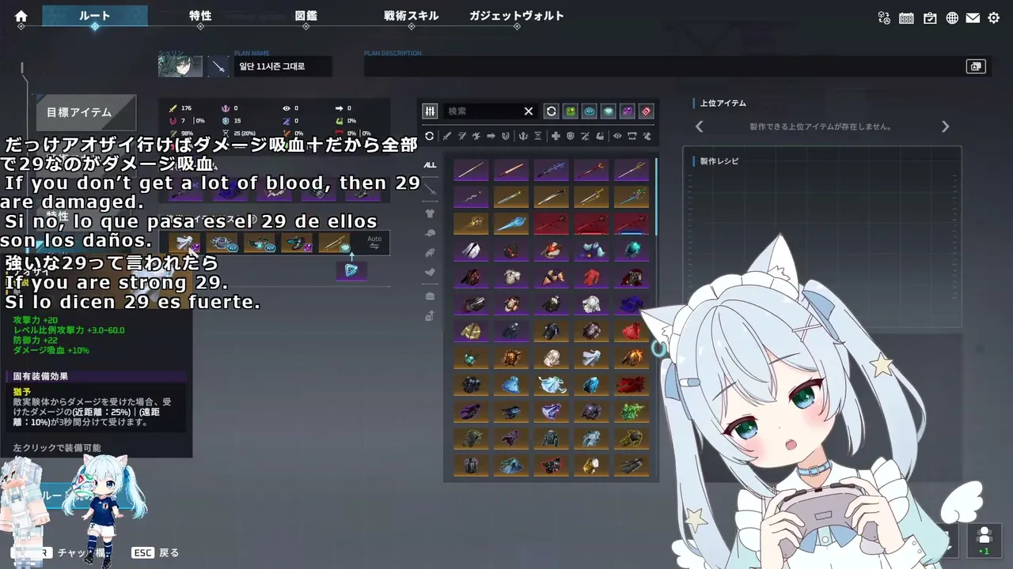Switch to the ルート tab
The width and height of the screenshot is (1013, 569).
pos(95,16)
